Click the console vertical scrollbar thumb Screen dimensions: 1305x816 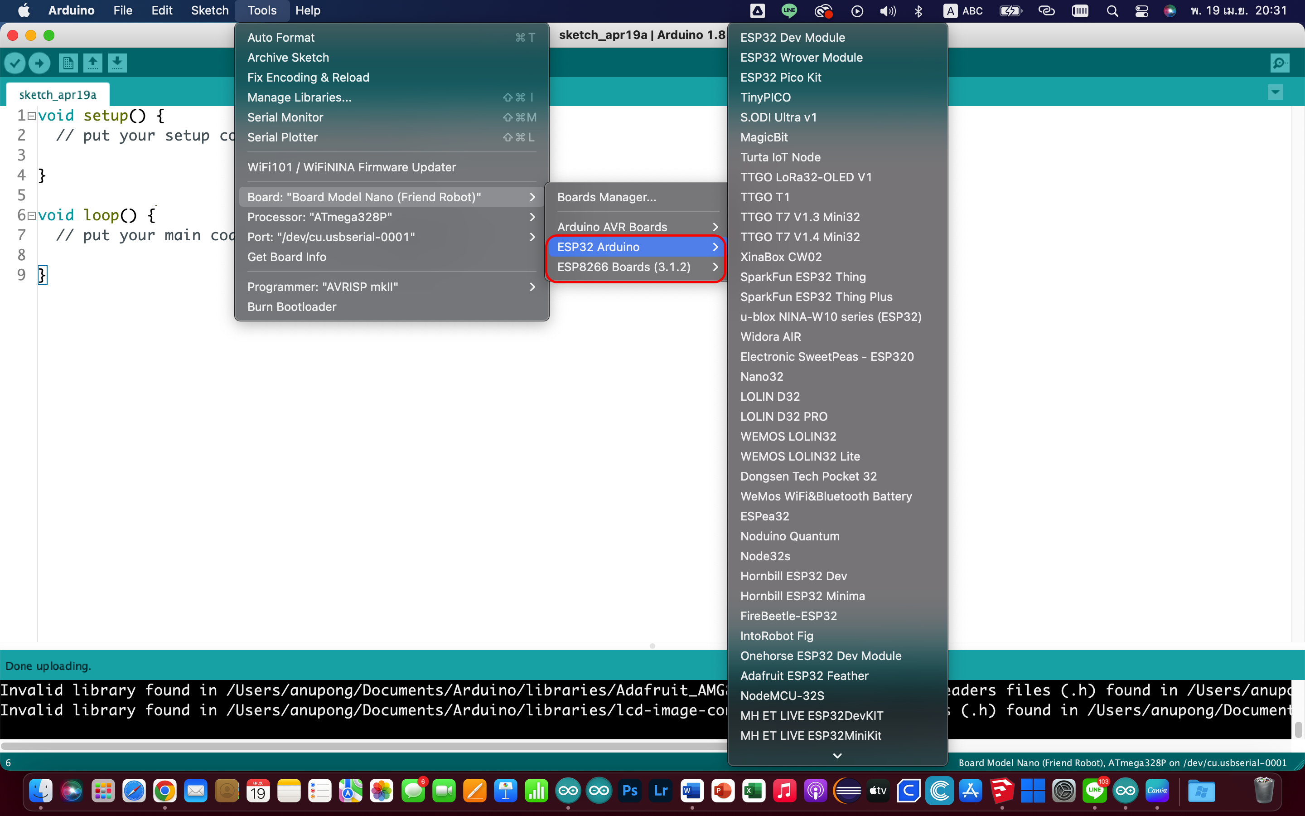(x=1298, y=729)
